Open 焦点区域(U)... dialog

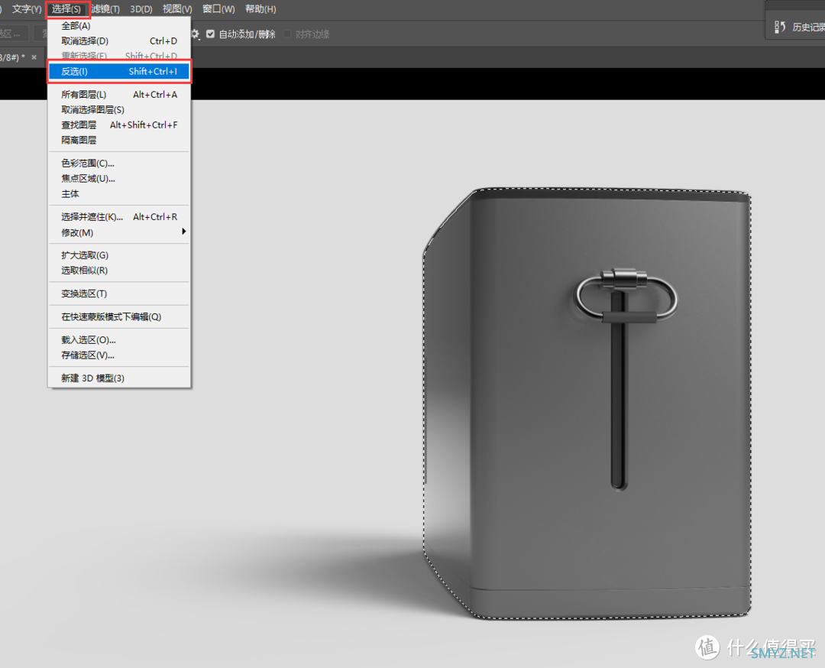tap(119, 178)
